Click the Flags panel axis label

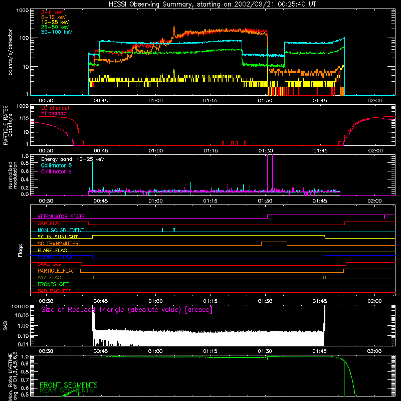point(21,250)
